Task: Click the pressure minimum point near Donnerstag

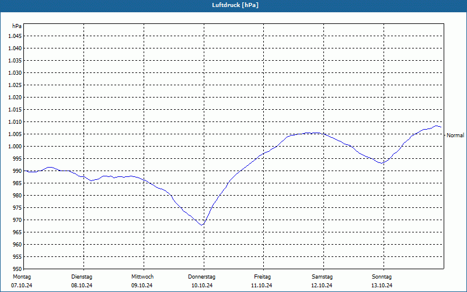Action: [202, 225]
